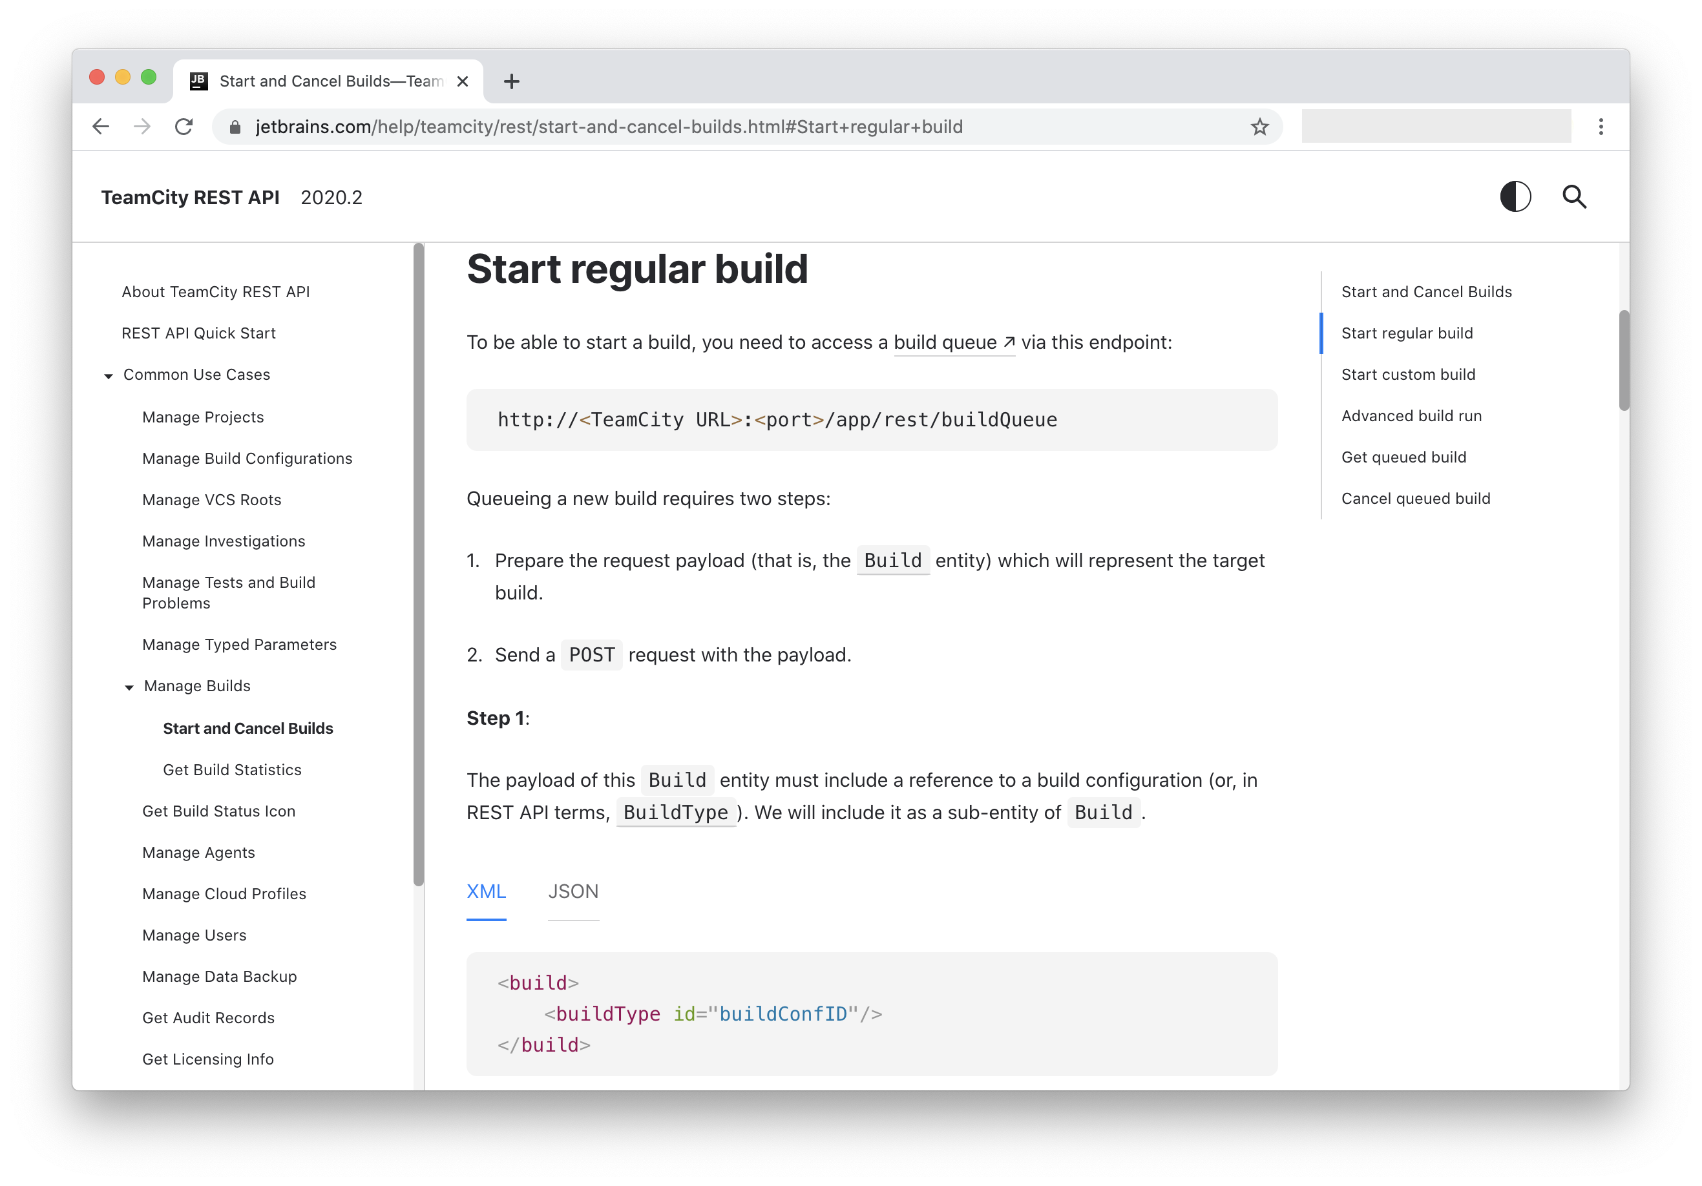This screenshot has width=1702, height=1186.
Task: Close the Start and Cancel Builds tab
Action: click(x=463, y=81)
